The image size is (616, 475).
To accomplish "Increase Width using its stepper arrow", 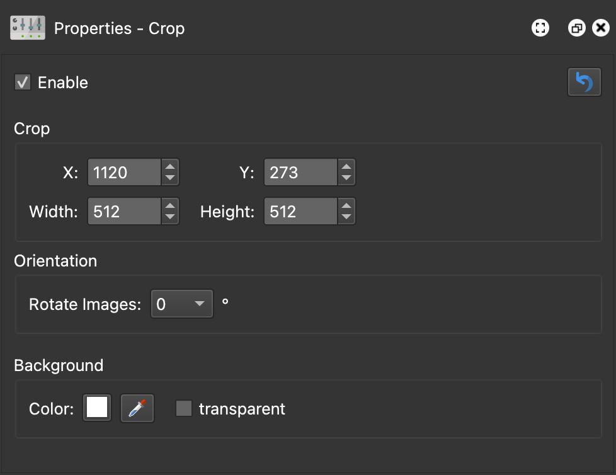I will click(x=169, y=207).
